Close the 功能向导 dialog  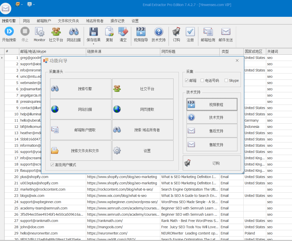tap(237, 60)
